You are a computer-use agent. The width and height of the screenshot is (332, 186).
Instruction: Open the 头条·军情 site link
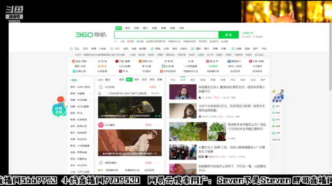256,61
